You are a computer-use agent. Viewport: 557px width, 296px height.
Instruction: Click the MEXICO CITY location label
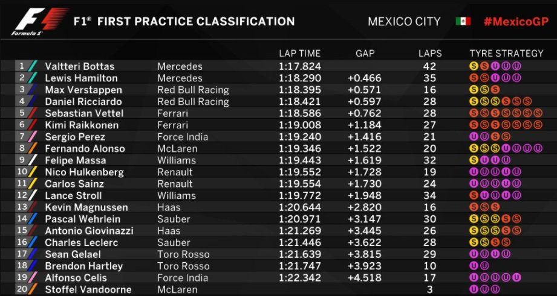point(404,22)
